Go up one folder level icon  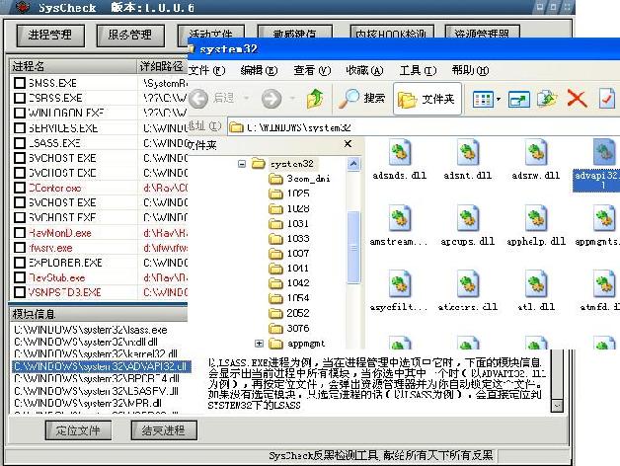tap(315, 99)
